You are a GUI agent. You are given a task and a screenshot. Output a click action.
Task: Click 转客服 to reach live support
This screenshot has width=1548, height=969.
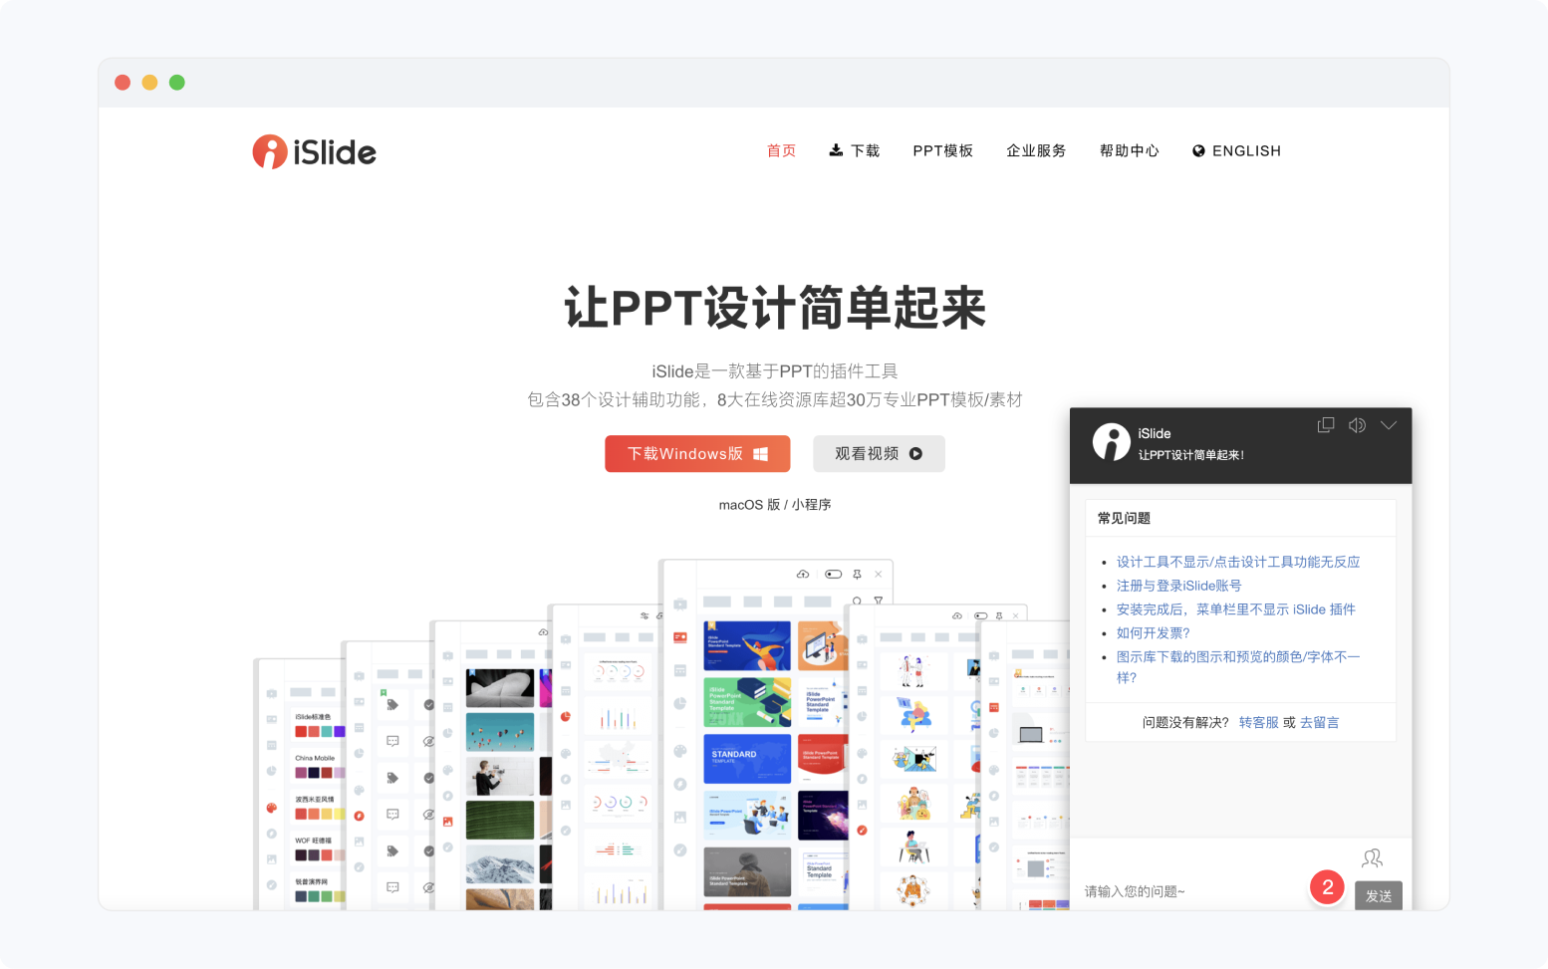[x=1258, y=723]
